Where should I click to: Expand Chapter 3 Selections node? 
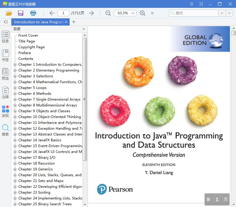tap(15, 76)
